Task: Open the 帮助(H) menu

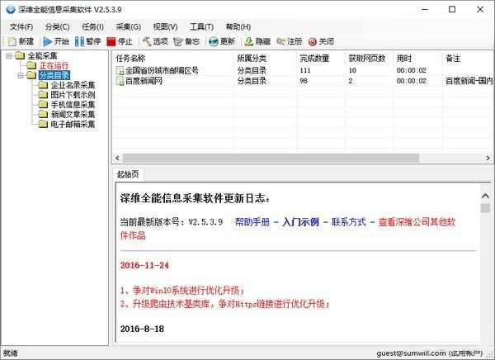Action: click(238, 27)
